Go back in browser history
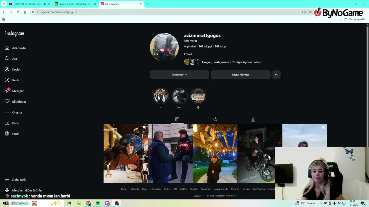The width and height of the screenshot is (369, 207). pyautogui.click(x=4, y=12)
